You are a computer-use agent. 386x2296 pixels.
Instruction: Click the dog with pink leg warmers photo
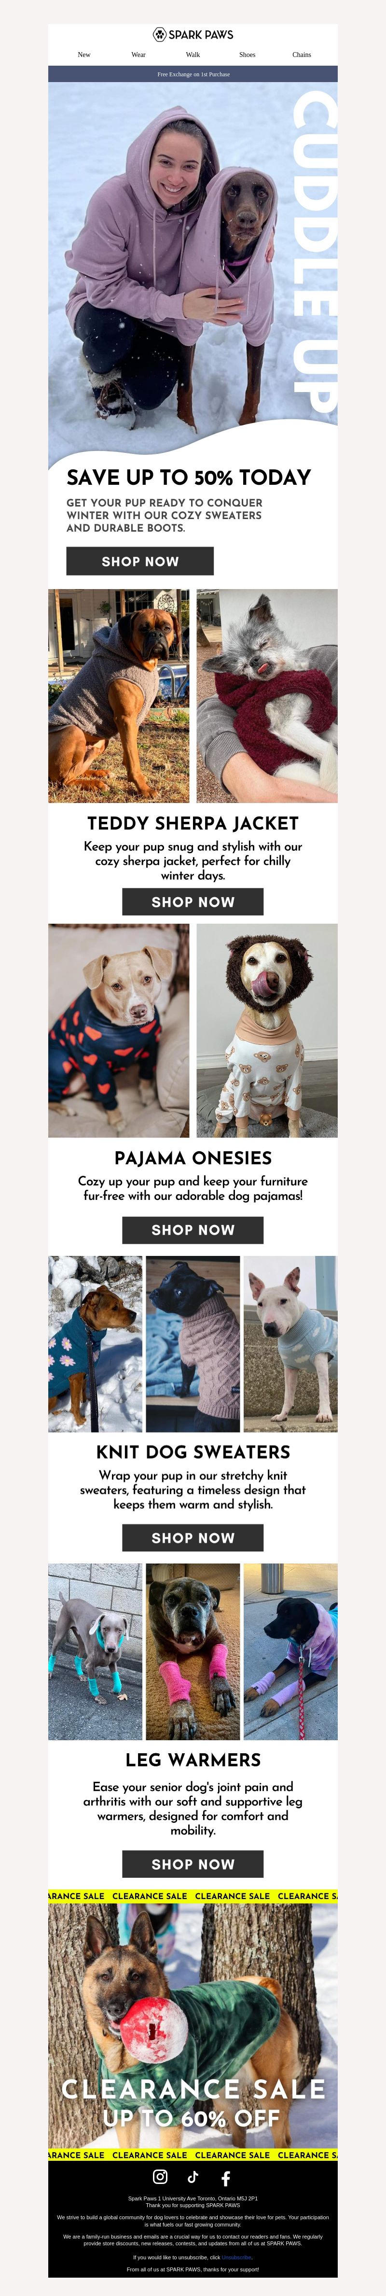tap(193, 1651)
